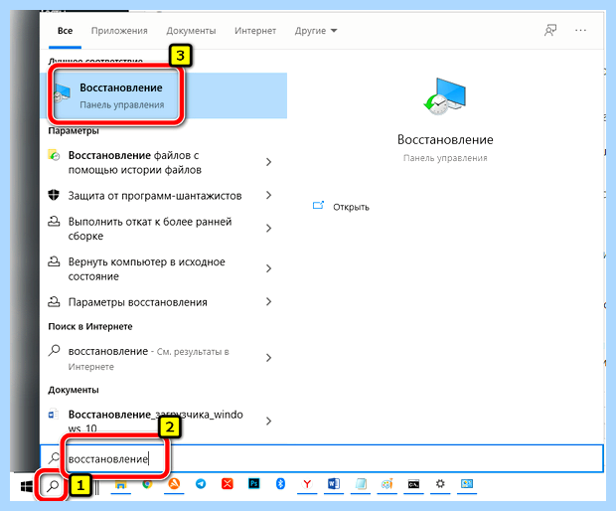Expand arrow for Восстановление файлов result
Image resolution: width=616 pixels, height=511 pixels.
(x=268, y=162)
